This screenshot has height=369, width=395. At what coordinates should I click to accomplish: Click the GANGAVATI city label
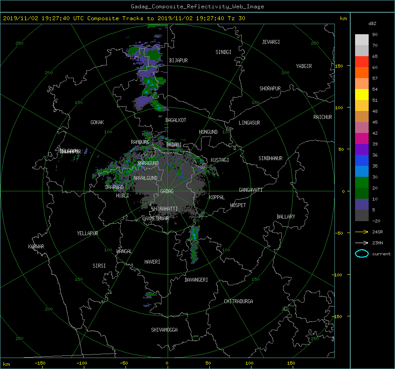(251, 190)
